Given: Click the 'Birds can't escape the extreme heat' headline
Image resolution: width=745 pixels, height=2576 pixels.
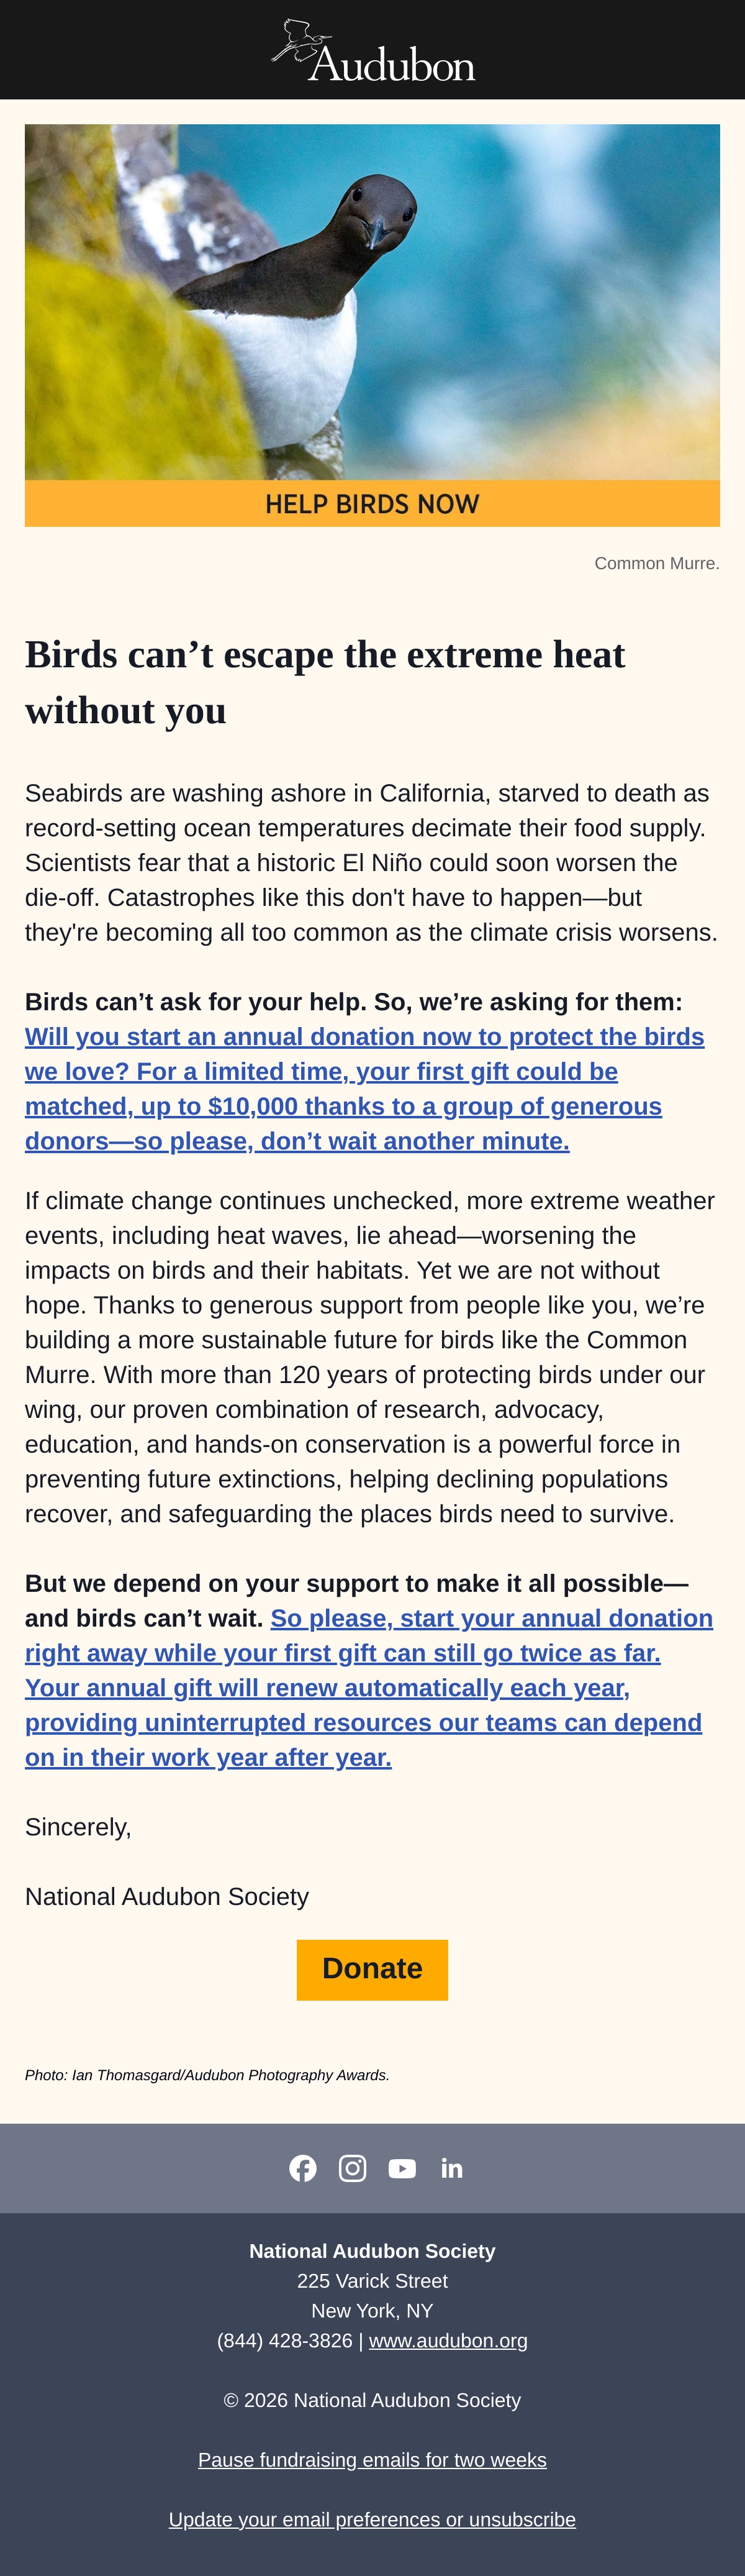Looking at the screenshot, I should (x=325, y=683).
